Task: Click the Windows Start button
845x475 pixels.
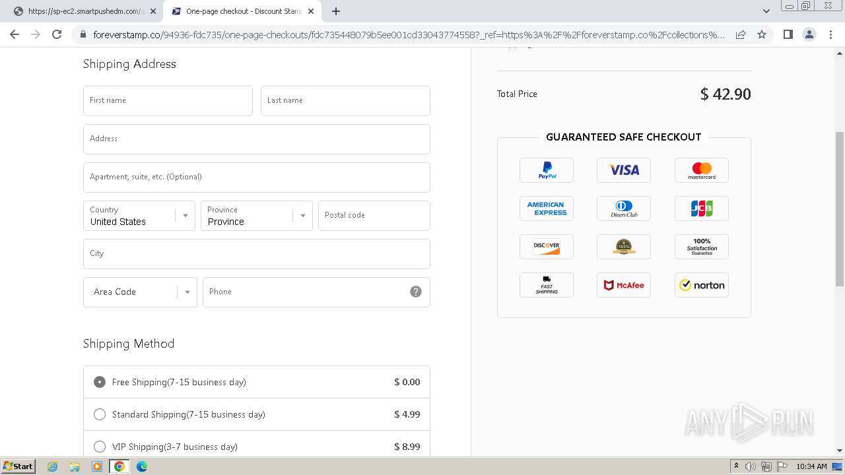Action: [x=18, y=466]
